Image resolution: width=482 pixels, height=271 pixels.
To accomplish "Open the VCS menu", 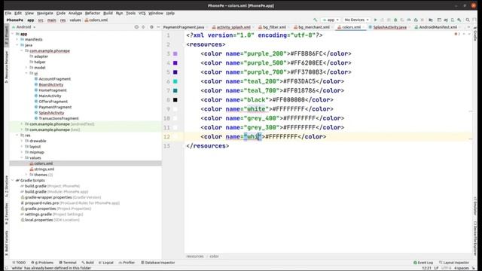I will 142,14.
